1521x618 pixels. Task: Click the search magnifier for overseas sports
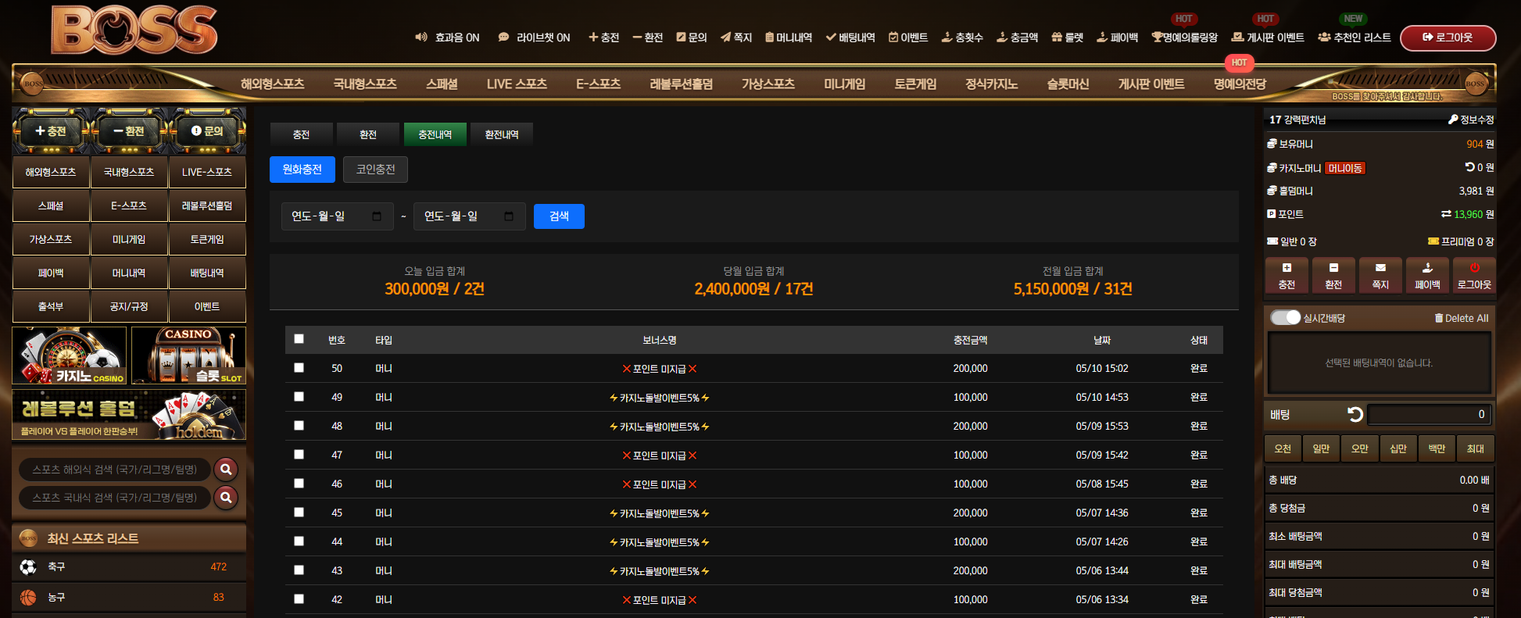pyautogui.click(x=226, y=469)
